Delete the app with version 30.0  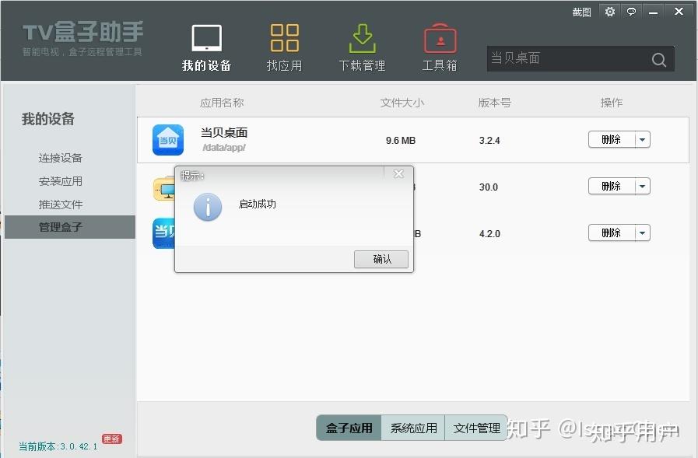pos(612,186)
